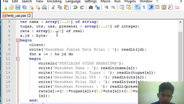Open the Settings menu
Image resolution: width=184 pixels, height=104 pixels.
(x=91, y=1)
